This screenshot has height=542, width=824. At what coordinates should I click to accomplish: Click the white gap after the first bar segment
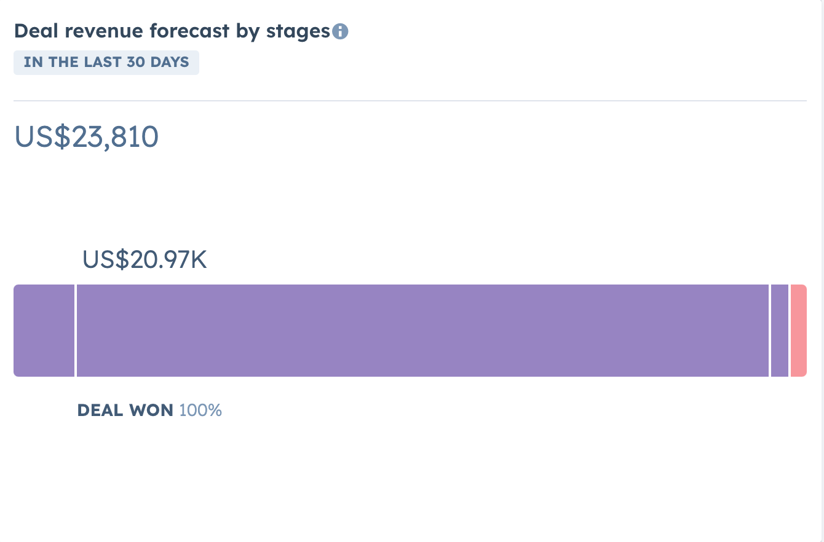(x=76, y=331)
